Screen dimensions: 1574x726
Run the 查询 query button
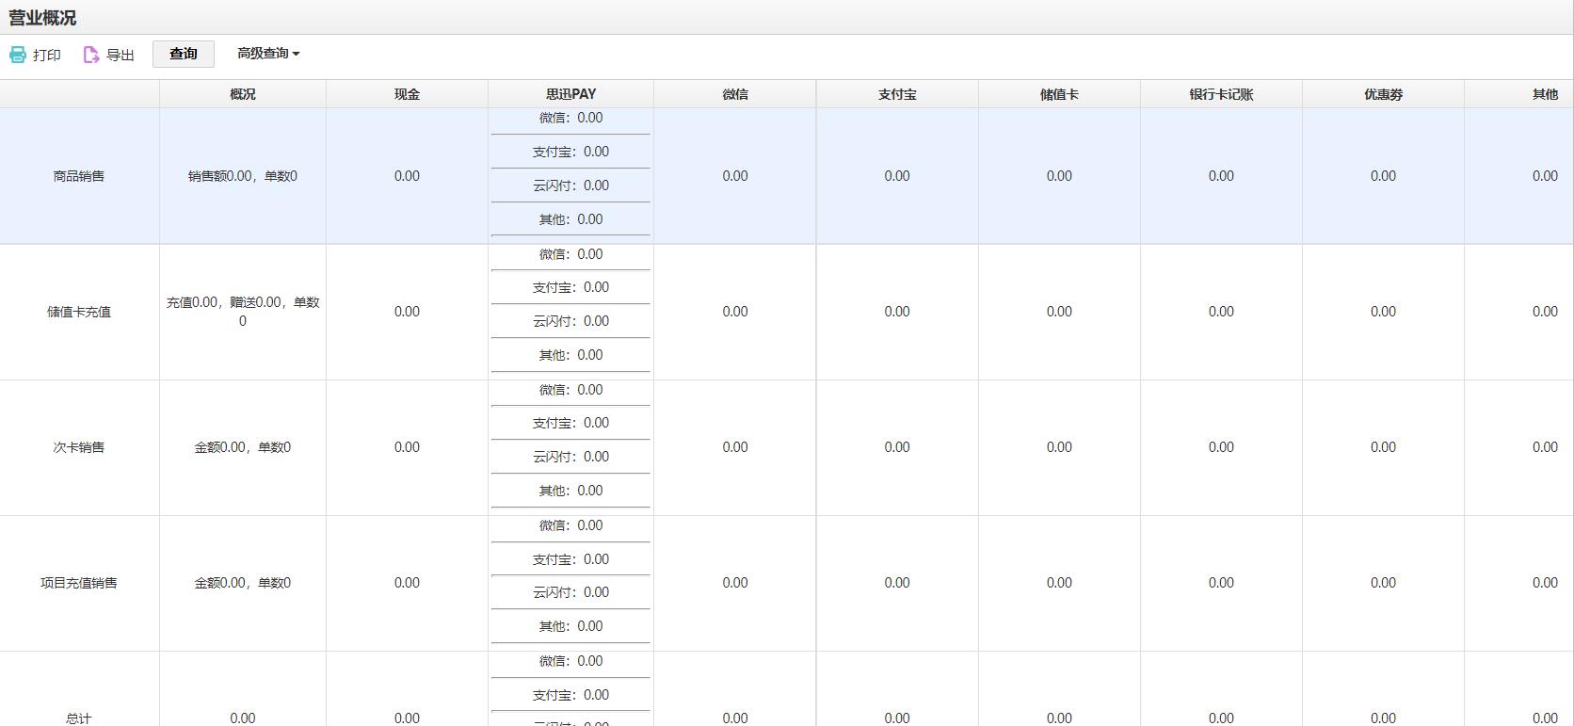pyautogui.click(x=184, y=54)
